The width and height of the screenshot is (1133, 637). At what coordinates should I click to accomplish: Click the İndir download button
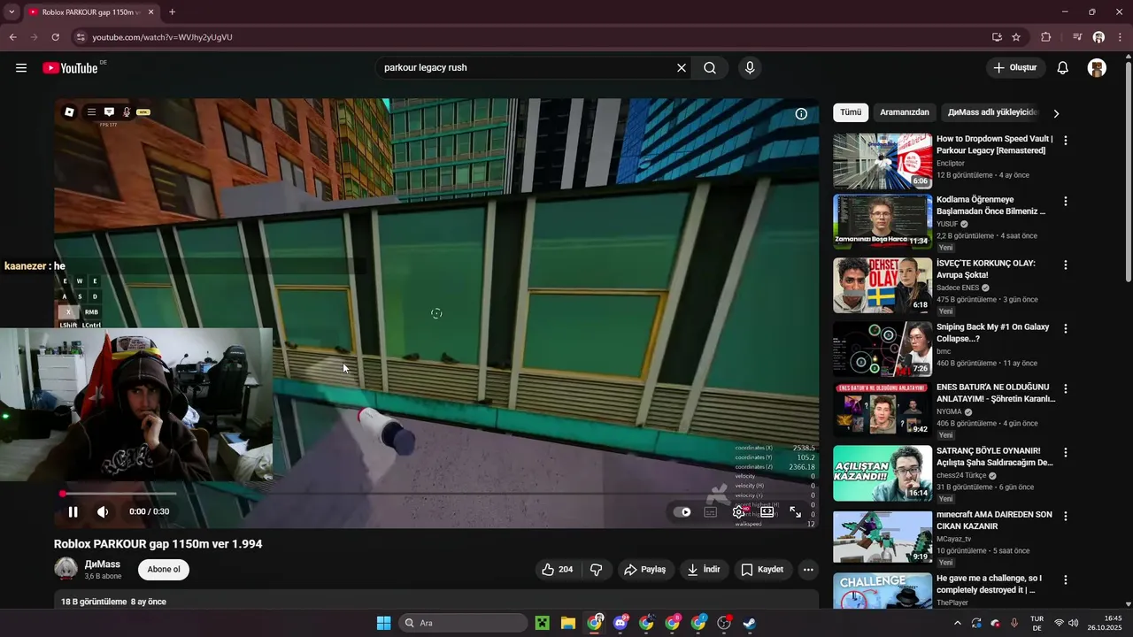point(704,570)
